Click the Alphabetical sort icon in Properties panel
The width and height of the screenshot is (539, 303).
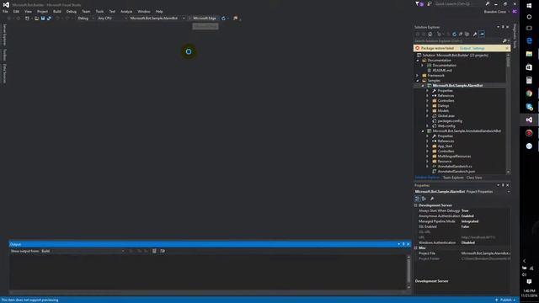[x=424, y=199]
